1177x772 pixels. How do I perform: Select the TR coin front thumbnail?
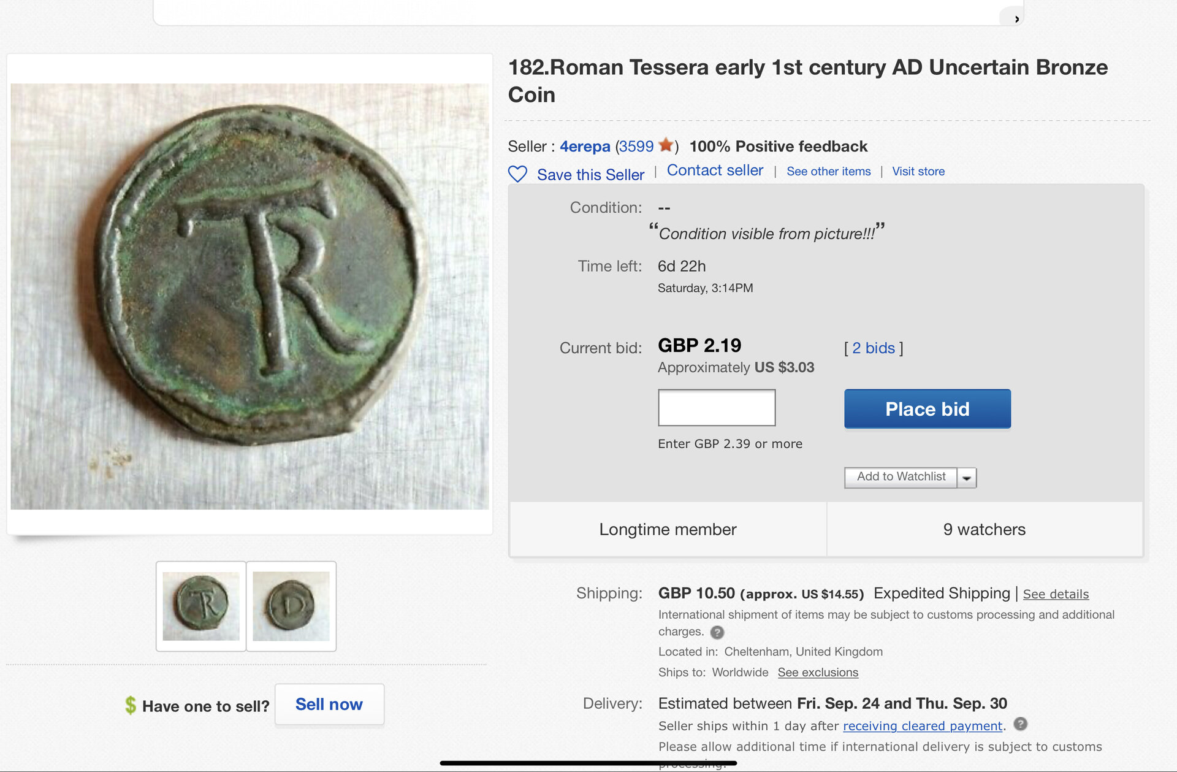(201, 606)
